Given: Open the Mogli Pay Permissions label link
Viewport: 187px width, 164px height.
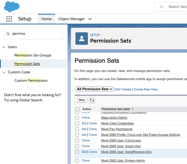Looking at the screenshot, I should tap(117, 129).
